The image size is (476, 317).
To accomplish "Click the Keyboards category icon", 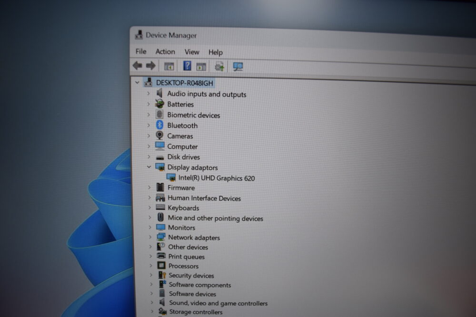I will [160, 207].
